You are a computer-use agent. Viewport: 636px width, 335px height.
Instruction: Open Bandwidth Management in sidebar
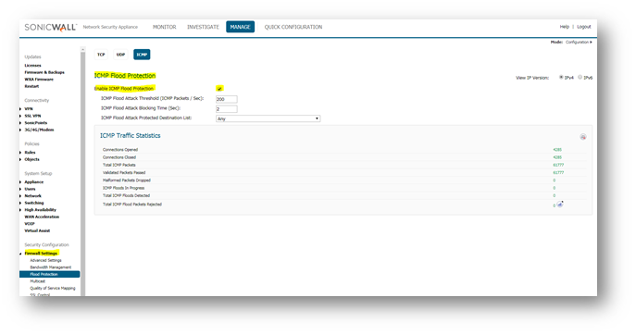tap(51, 267)
